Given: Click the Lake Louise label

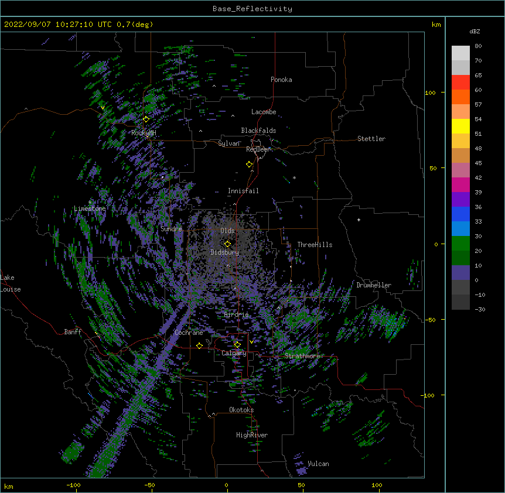Looking at the screenshot, I should (11, 283).
